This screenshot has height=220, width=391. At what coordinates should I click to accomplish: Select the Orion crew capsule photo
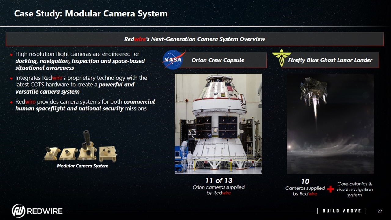click(218, 124)
